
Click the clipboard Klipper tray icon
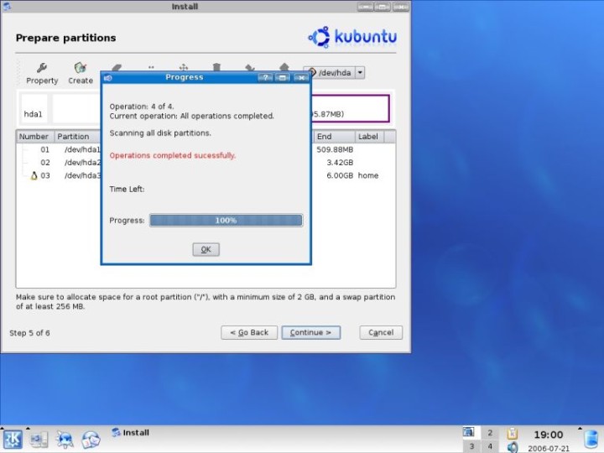[513, 433]
